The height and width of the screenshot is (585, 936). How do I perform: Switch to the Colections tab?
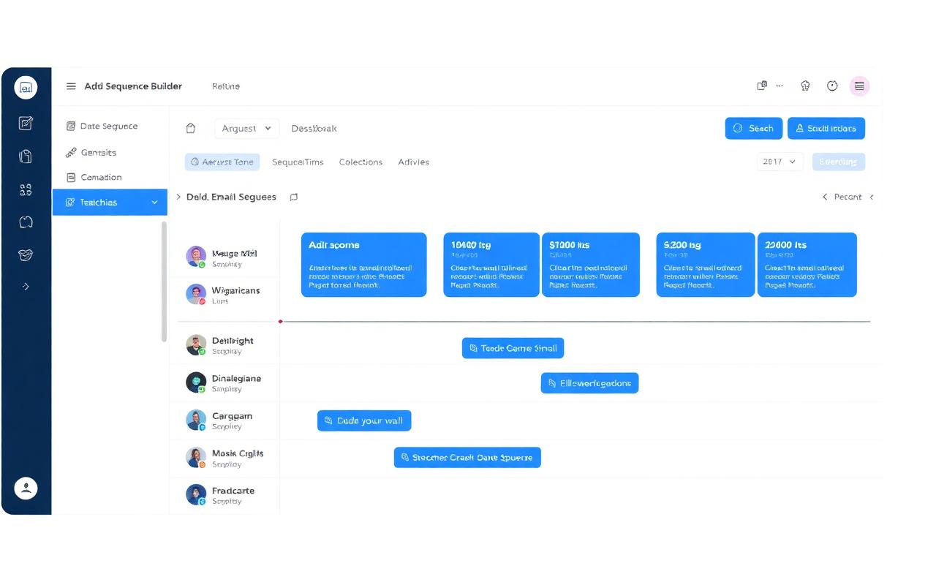[361, 162]
